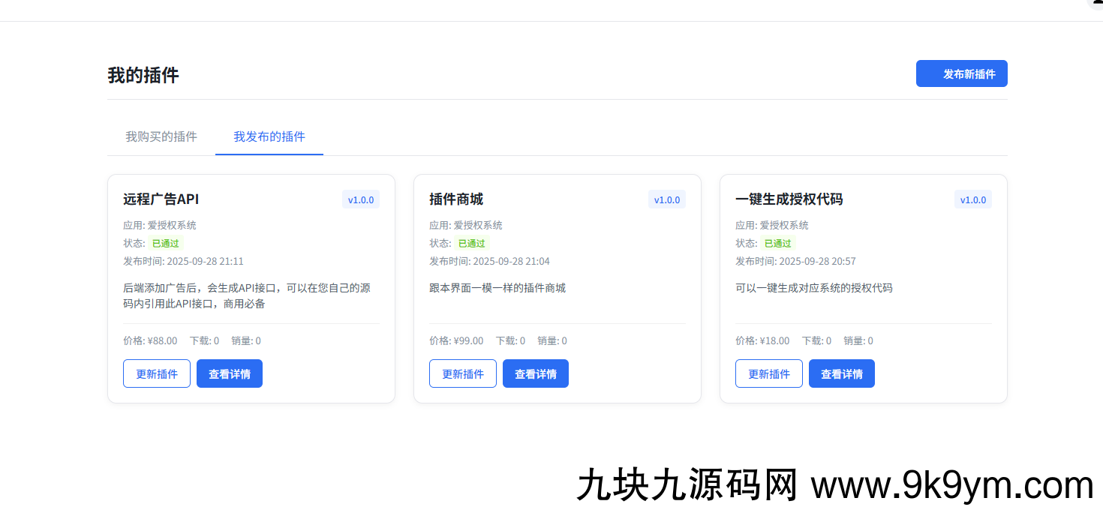Viewport: 1103px width, 513px height.
Task: Click the v1.0.0 badge on 远程广告API
Action: 361,199
